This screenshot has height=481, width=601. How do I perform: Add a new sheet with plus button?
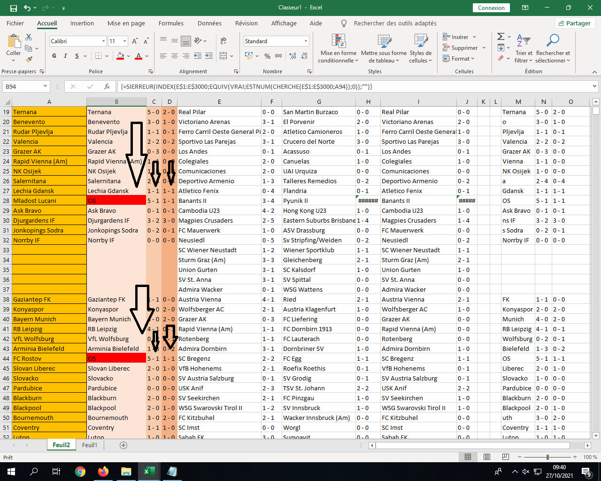[123, 445]
